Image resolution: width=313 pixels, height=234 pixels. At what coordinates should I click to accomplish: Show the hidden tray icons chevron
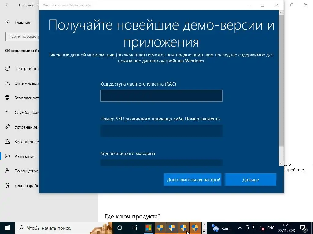[240, 228]
